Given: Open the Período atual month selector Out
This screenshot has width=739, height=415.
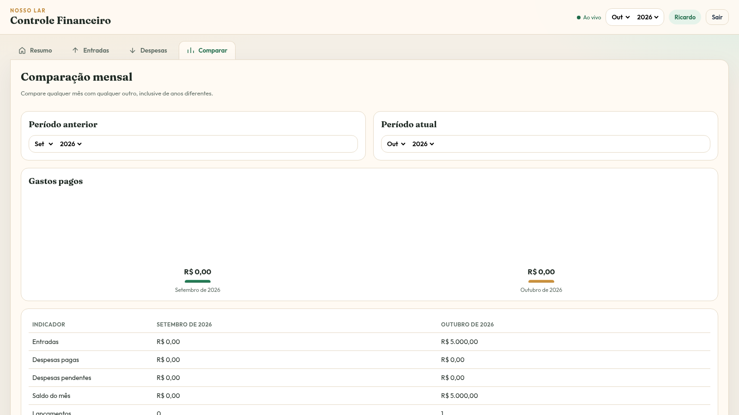Looking at the screenshot, I should click(396, 144).
